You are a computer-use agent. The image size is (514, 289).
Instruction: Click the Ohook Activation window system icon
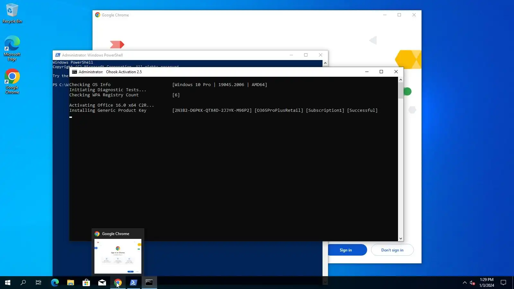click(75, 72)
